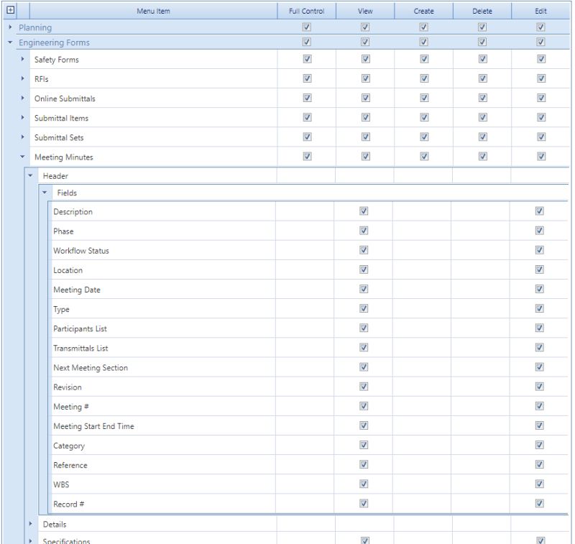Uncheck Full Control for Planning
Screen dimensions: 575x544
[307, 27]
